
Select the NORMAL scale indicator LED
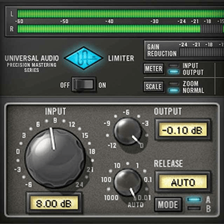tap(174, 90)
